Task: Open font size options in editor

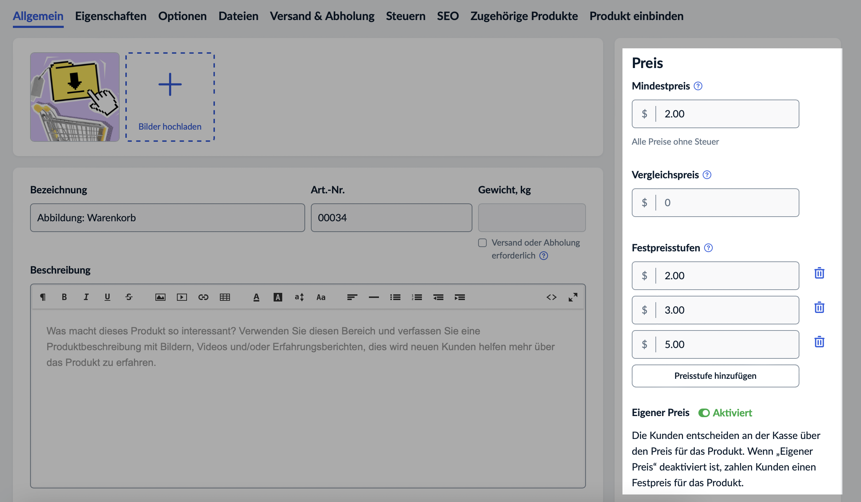Action: click(x=299, y=297)
